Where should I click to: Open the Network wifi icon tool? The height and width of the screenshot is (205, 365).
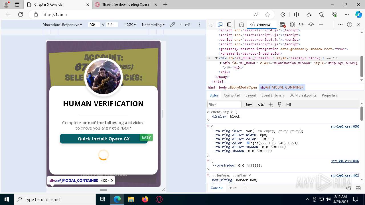point(301,24)
